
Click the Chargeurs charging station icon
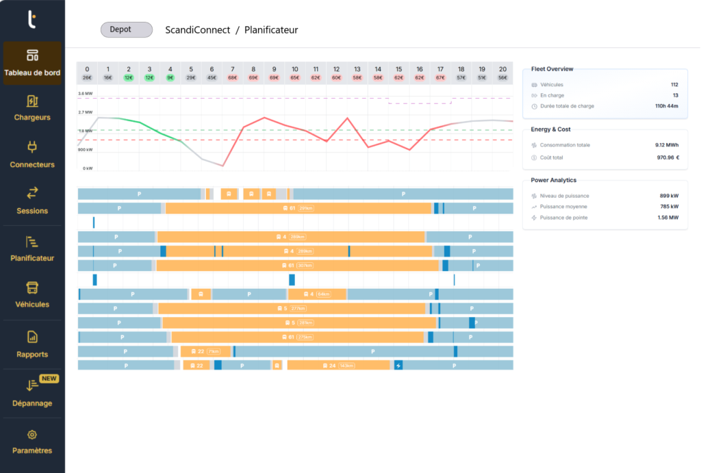coord(32,101)
